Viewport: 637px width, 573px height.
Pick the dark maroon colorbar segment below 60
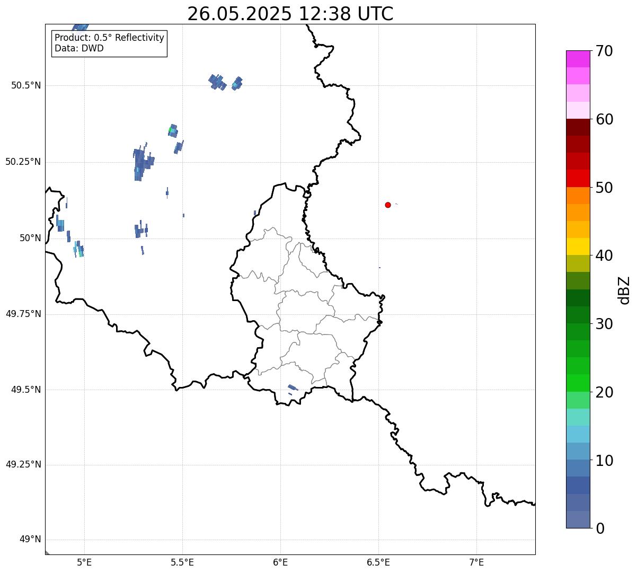click(578, 127)
